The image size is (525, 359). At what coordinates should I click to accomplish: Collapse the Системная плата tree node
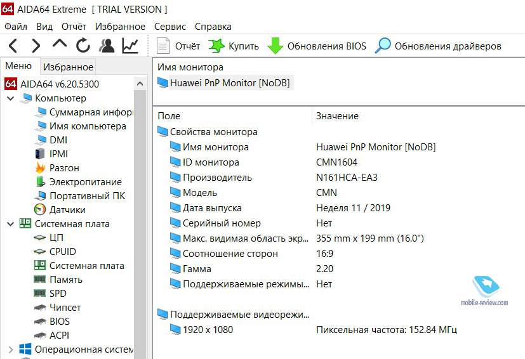pos(11,224)
